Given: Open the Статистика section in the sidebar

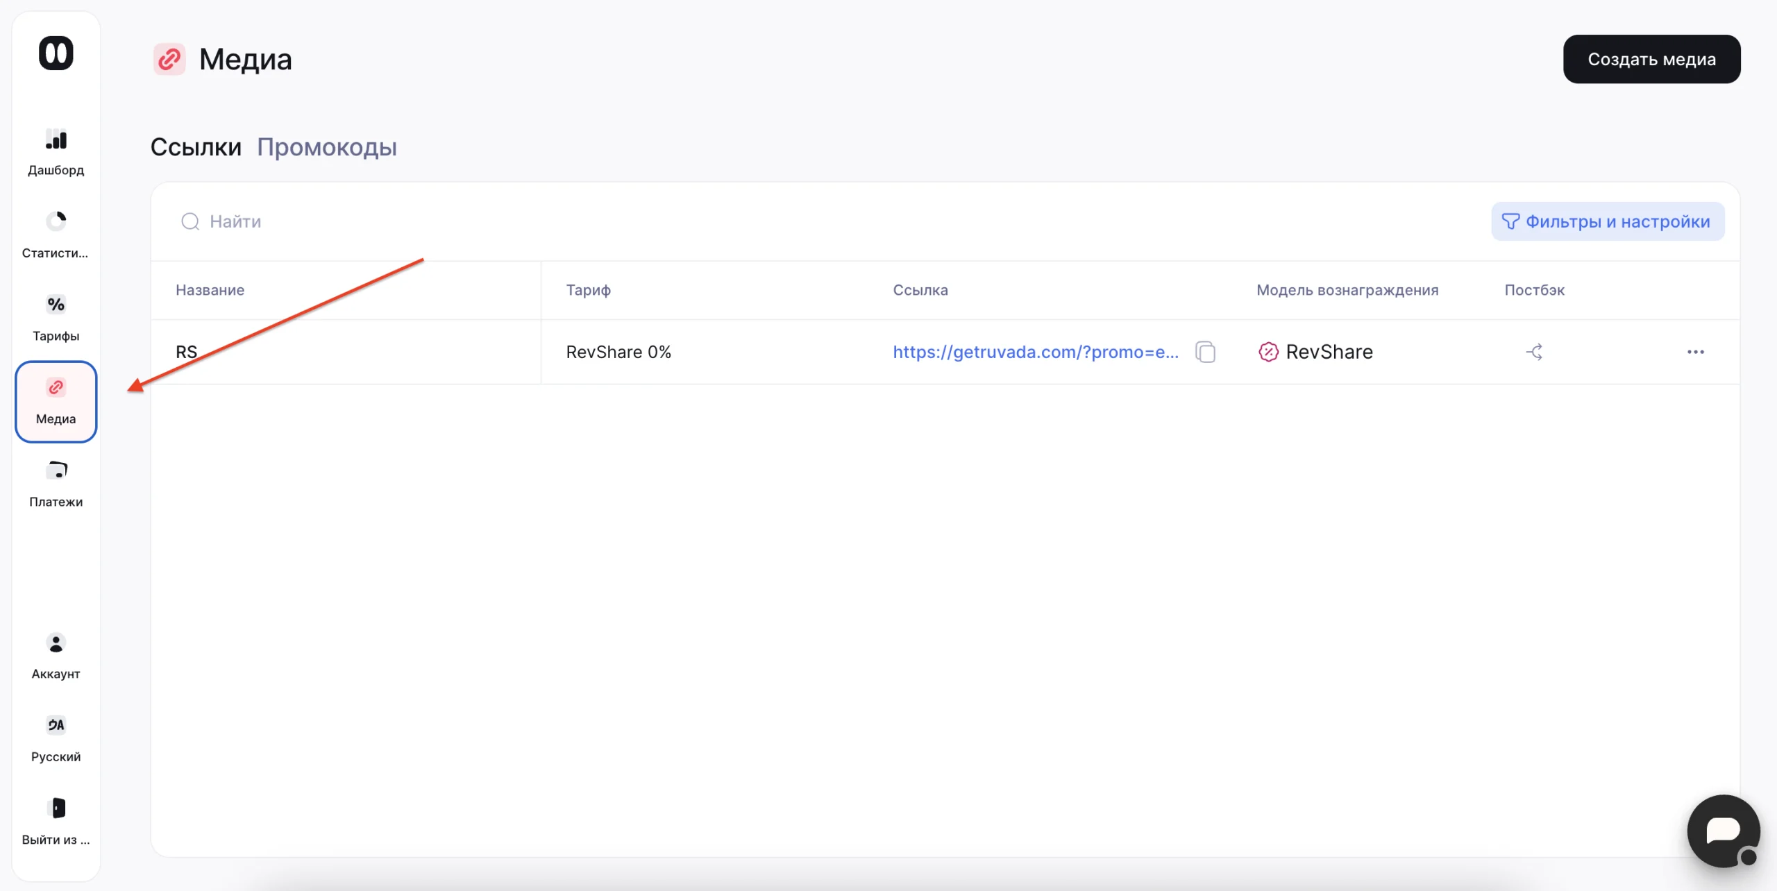Looking at the screenshot, I should [x=56, y=235].
